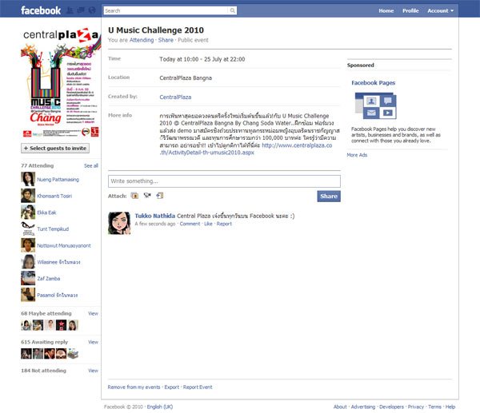Open the notifications globe icon
Screen dimensions: 480x413
point(92,10)
